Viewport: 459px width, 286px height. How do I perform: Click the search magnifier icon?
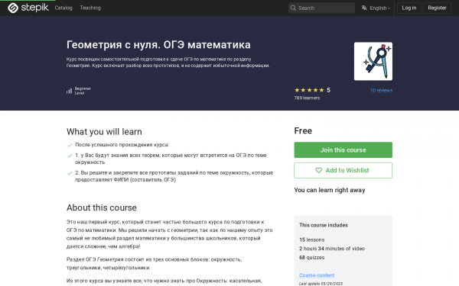pyautogui.click(x=293, y=8)
